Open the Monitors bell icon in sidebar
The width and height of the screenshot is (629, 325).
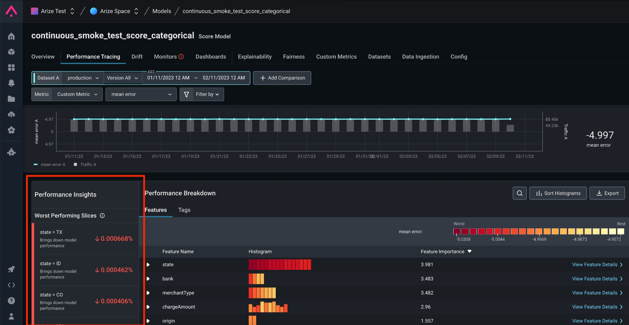(x=11, y=83)
